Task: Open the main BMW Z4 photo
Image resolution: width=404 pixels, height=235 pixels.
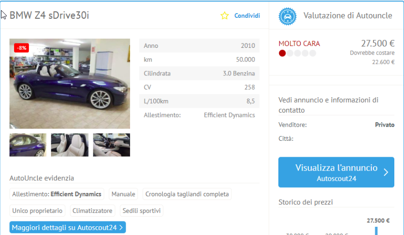Action: click(x=70, y=84)
